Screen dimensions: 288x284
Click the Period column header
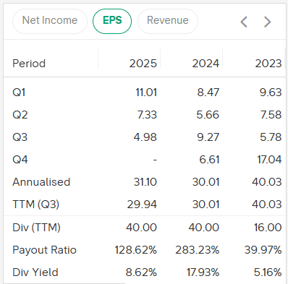29,64
